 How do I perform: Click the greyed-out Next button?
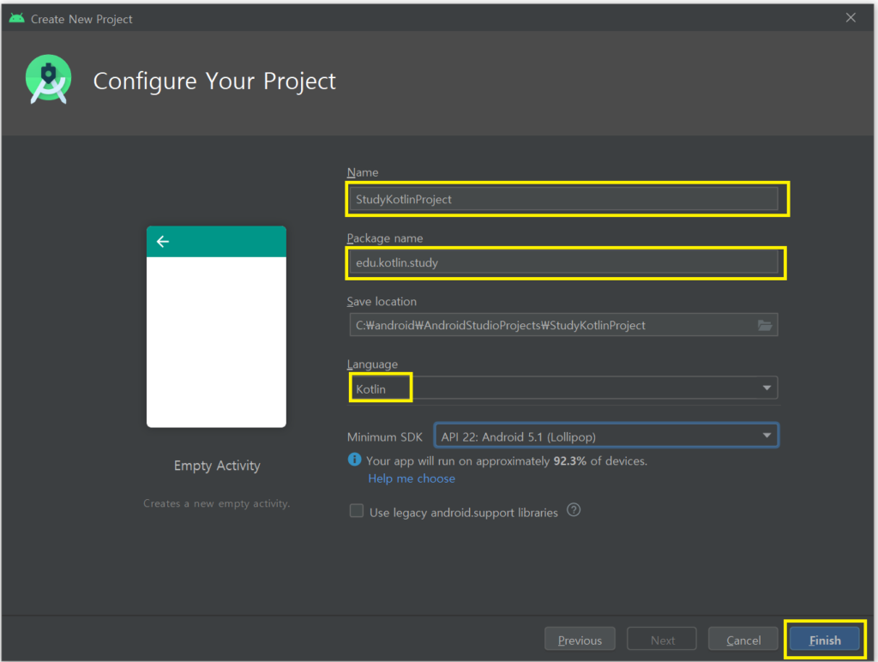point(662,640)
